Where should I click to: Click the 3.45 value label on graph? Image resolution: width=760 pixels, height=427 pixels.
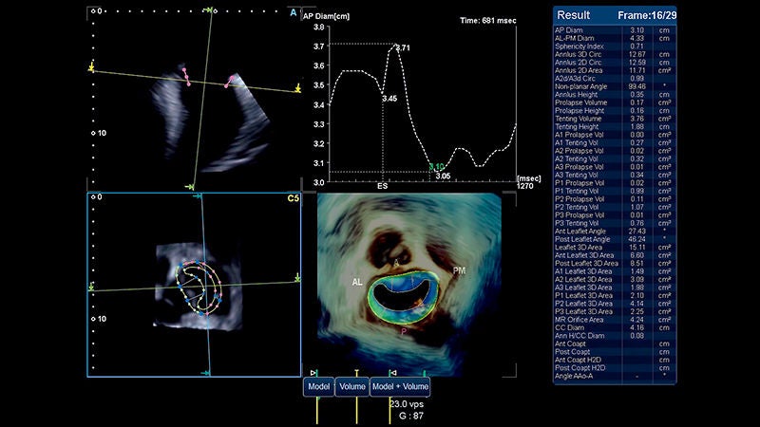coord(389,99)
